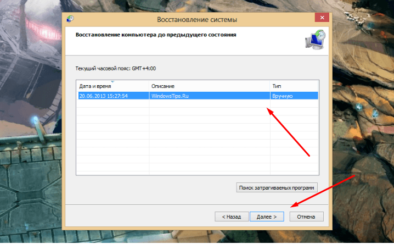Click the System Restore title bar icon
This screenshot has height=244, width=394.
(x=70, y=19)
